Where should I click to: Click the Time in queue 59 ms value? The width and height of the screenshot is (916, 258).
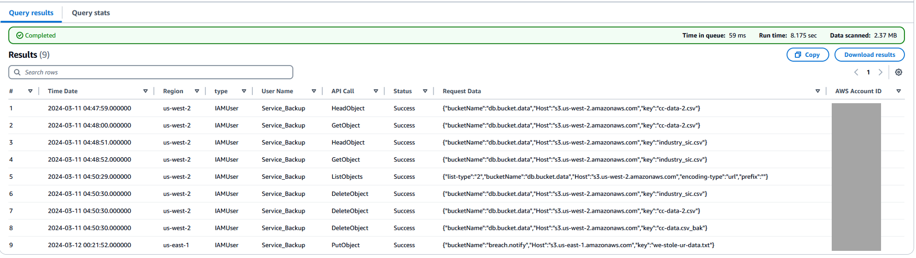click(737, 36)
